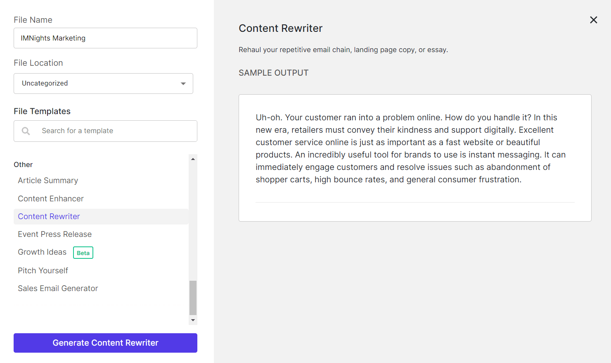
Task: Click the sample output text box
Action: point(415,158)
